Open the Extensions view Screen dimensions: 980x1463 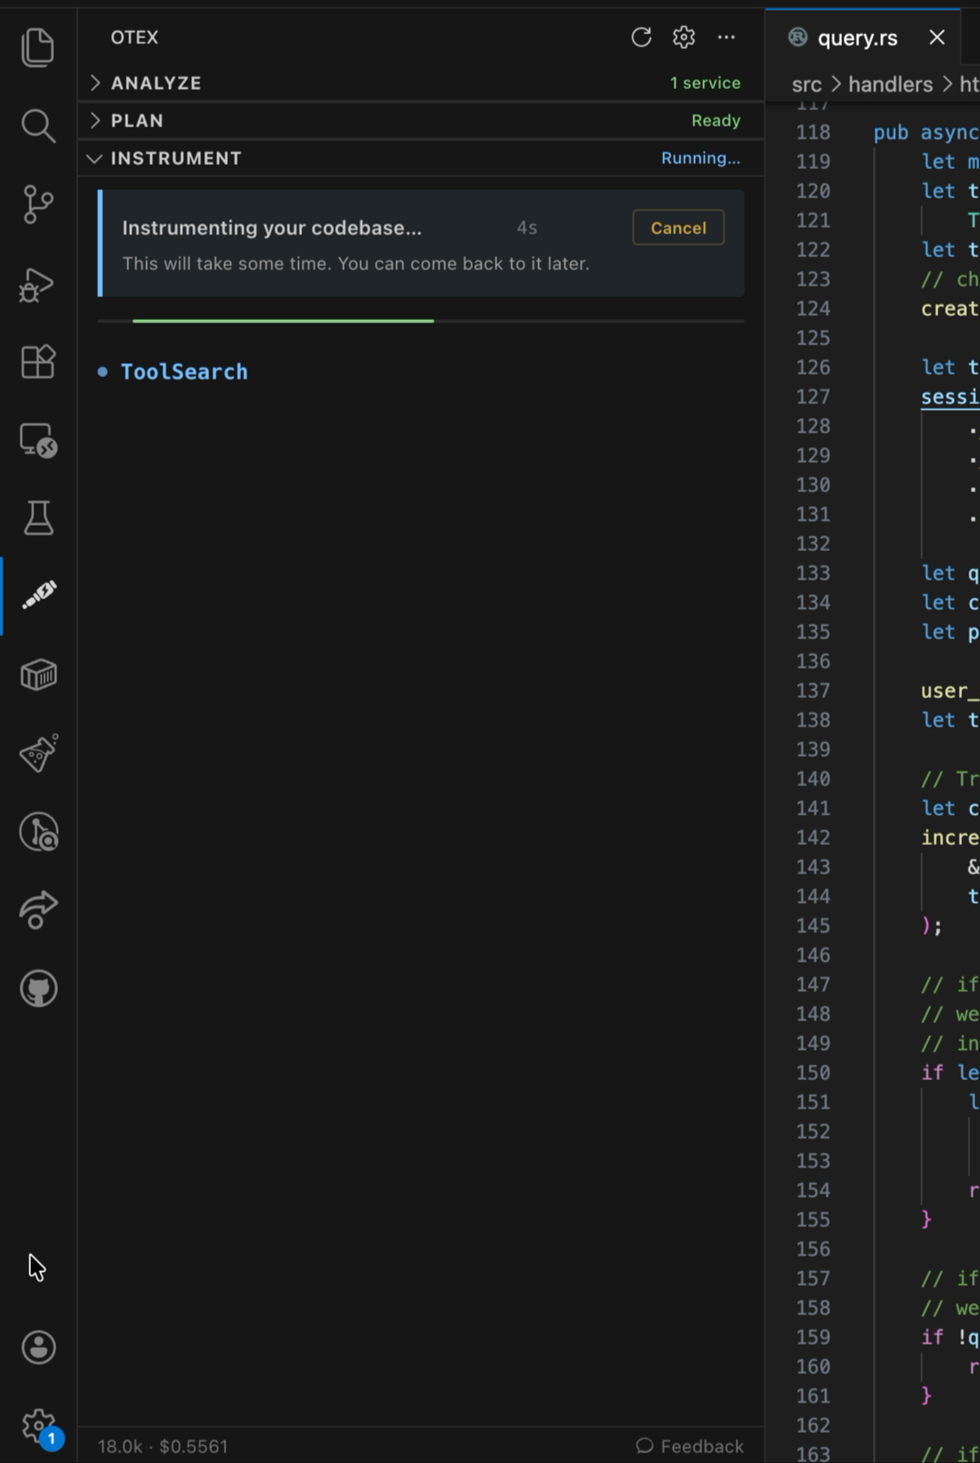point(38,362)
